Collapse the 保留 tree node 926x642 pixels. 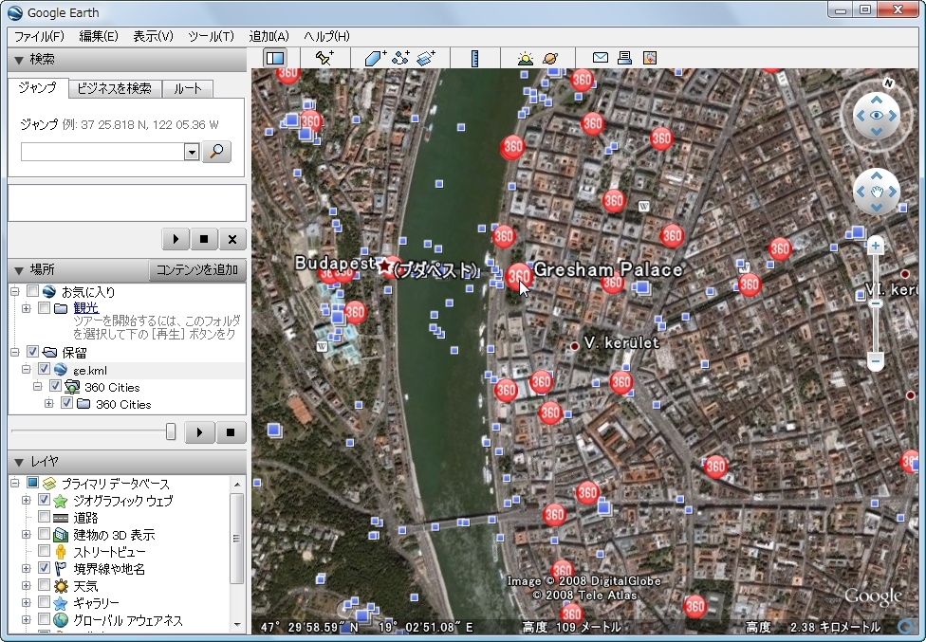[15, 352]
